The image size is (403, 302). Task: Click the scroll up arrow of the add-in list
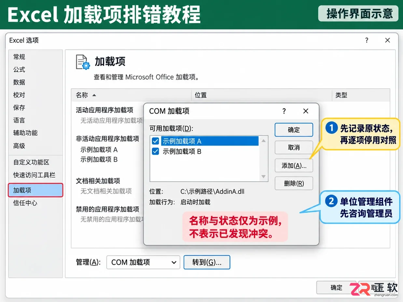[264, 141]
